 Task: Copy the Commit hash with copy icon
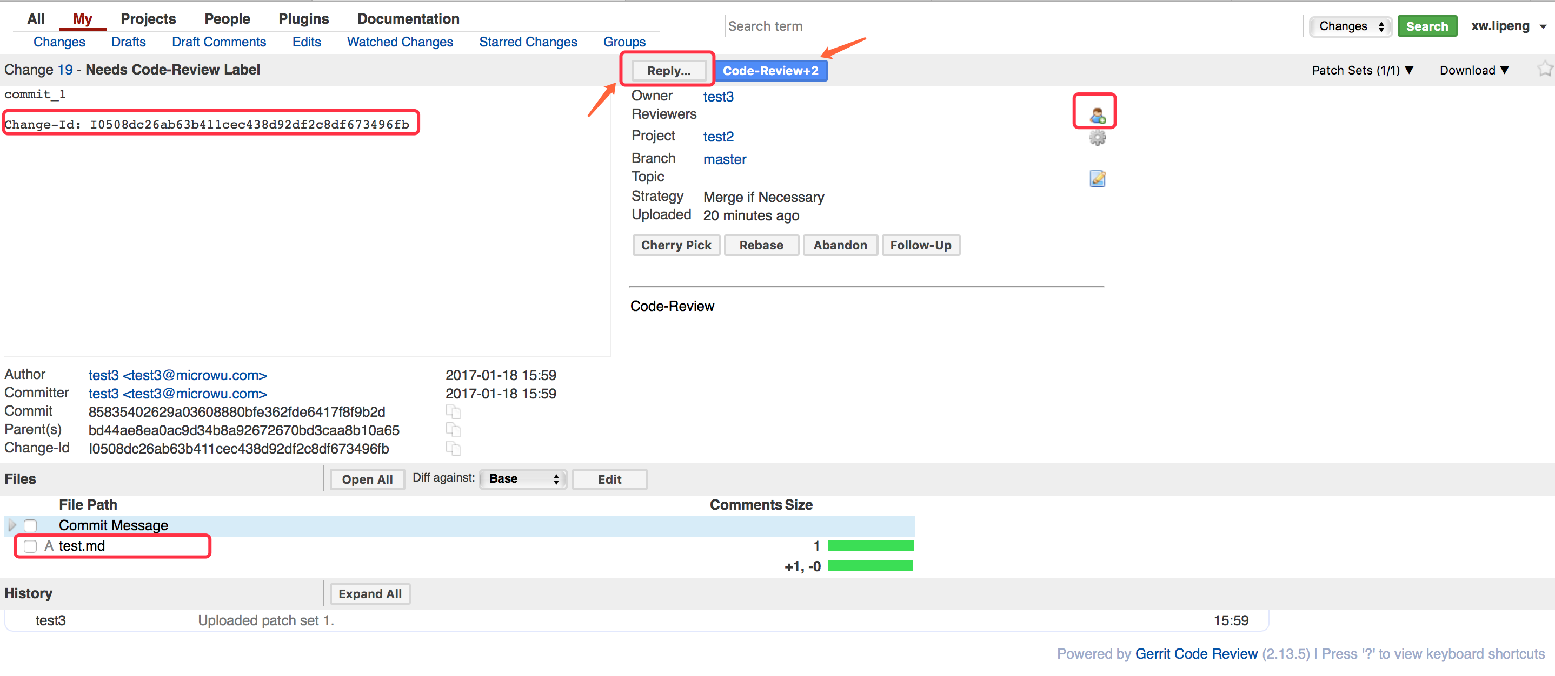pyautogui.click(x=453, y=412)
